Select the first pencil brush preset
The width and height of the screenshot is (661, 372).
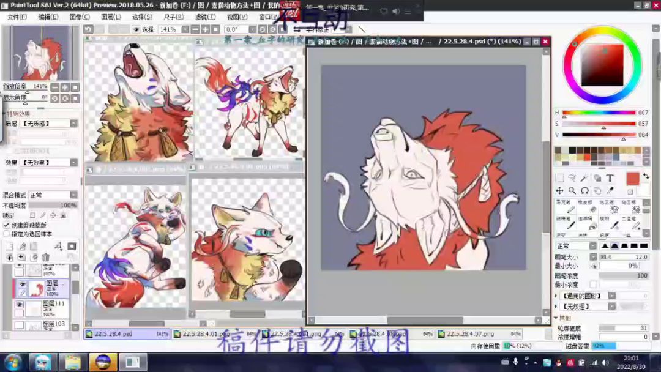566,207
